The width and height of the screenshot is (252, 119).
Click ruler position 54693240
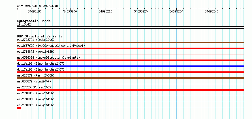[x=212, y=11]
